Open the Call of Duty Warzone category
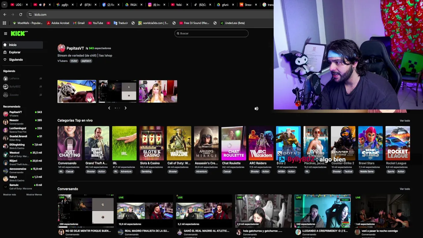Image resolution: width=423 pixels, height=238 pixels. point(179,143)
